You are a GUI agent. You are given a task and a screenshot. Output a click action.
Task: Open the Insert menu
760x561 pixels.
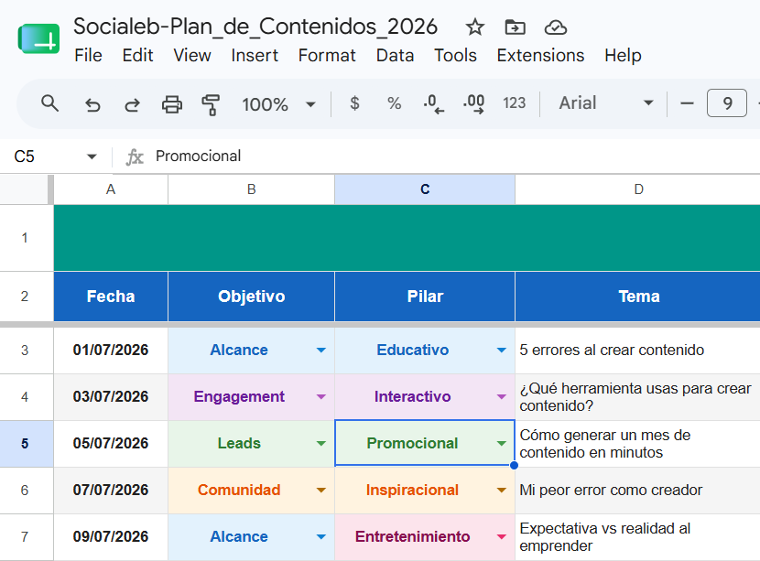(x=255, y=55)
